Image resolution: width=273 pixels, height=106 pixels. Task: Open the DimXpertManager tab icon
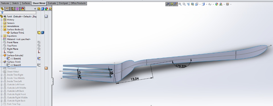click(17, 9)
